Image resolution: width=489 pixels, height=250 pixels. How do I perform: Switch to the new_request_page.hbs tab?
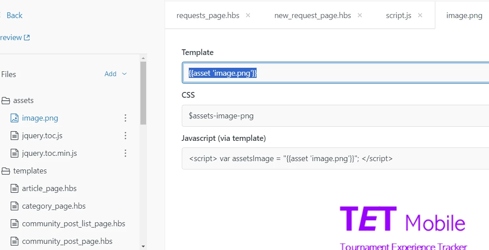tap(313, 15)
